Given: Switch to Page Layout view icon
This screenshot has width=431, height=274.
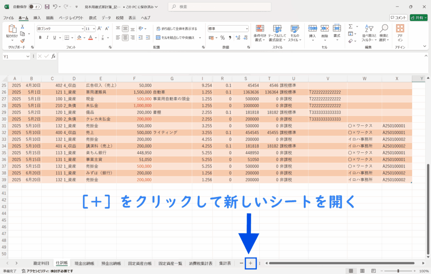Looking at the screenshot, I should 362,271.
